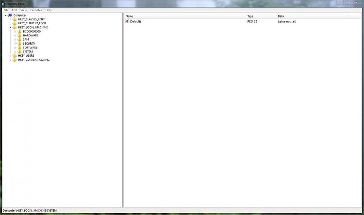Select HKEY_LOCAL_MACHINE key label
Screen dimensions: 364x215
tap(33, 27)
